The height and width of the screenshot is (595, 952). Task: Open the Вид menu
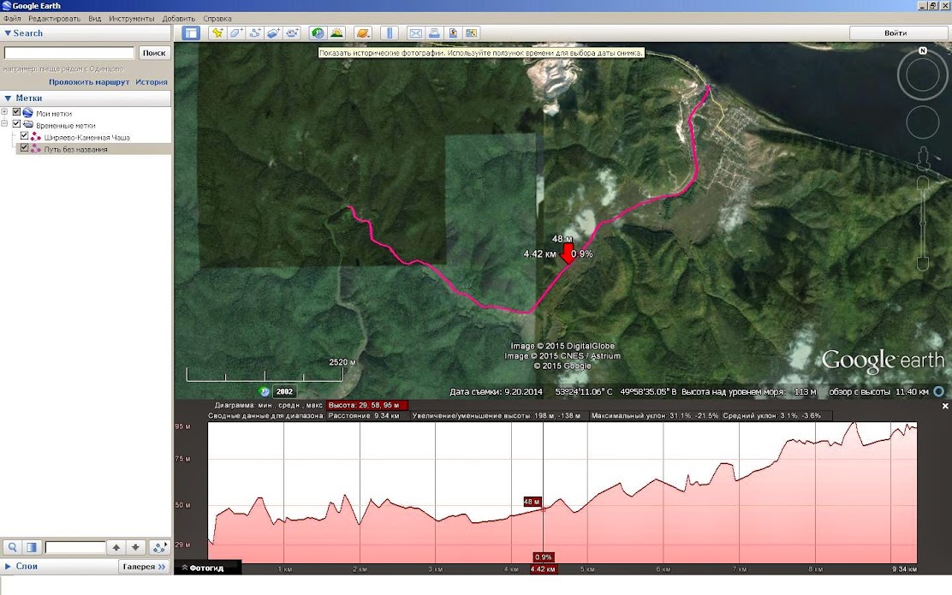pos(95,18)
